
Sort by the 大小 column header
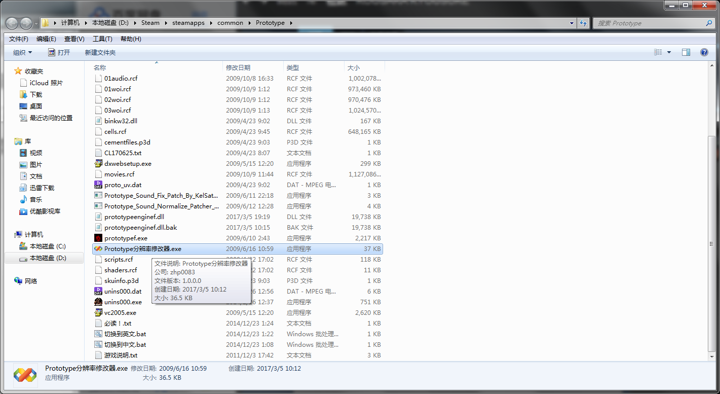pyautogui.click(x=365, y=67)
